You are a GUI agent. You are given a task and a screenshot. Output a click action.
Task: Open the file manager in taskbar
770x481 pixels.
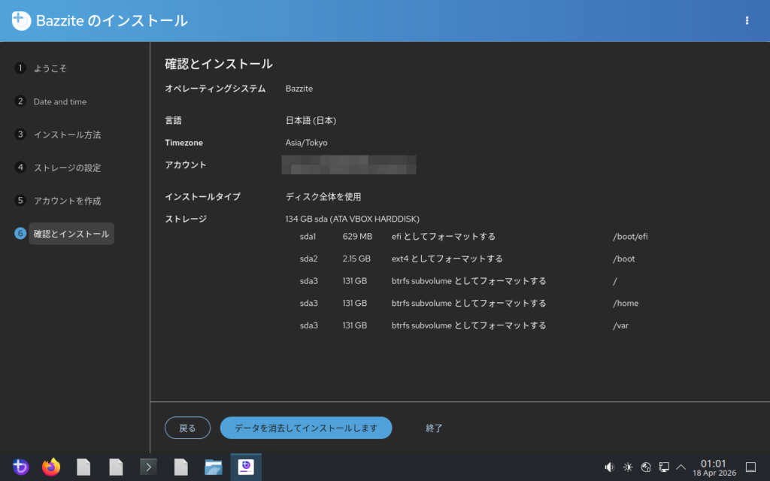click(214, 467)
